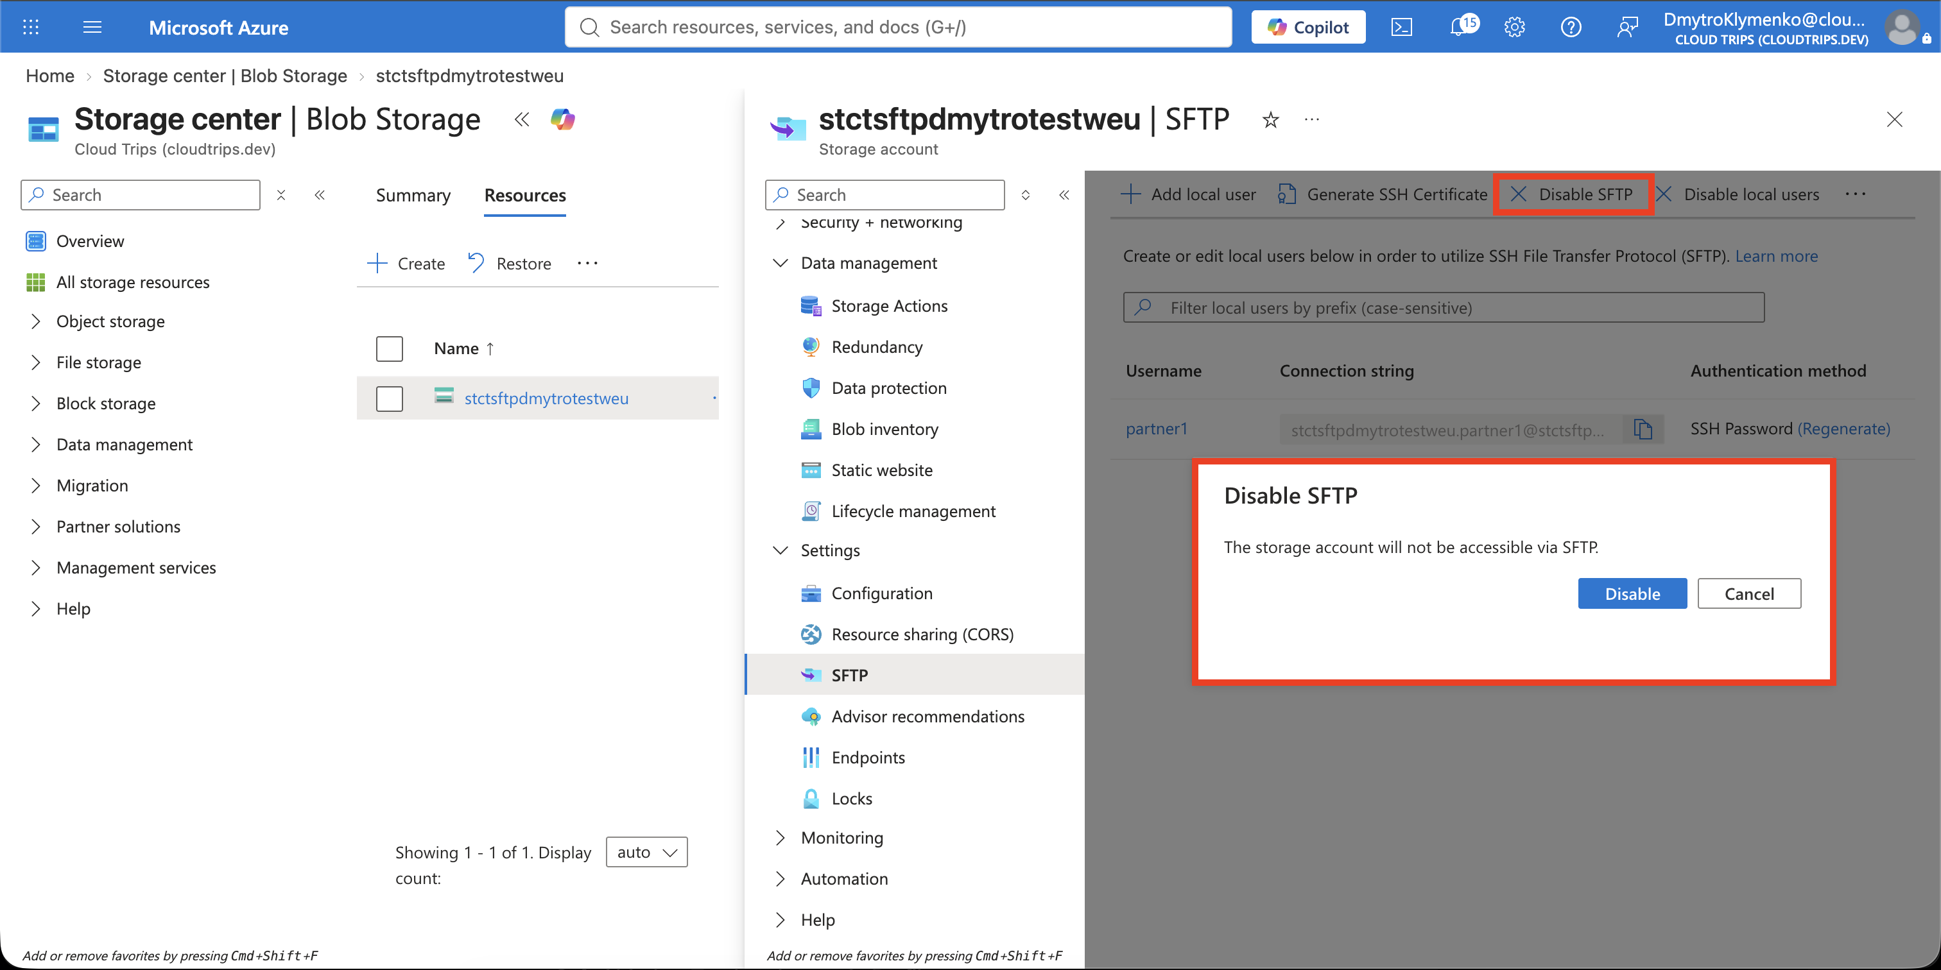Collapse the Storage center blade double-chevron
This screenshot has width=1941, height=970.
(521, 119)
